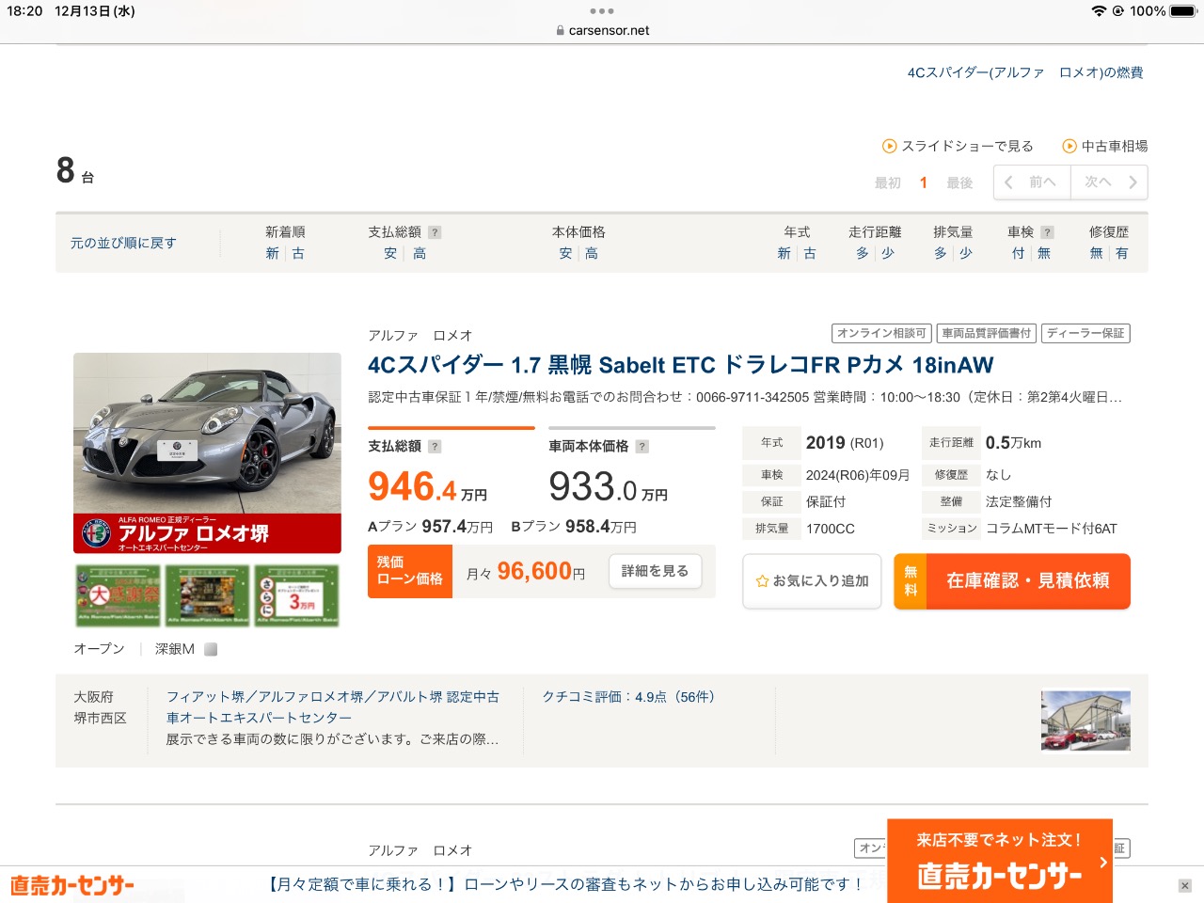Click スライドショーで見る link text
Screen dimensions: 1204x903
tap(967, 146)
